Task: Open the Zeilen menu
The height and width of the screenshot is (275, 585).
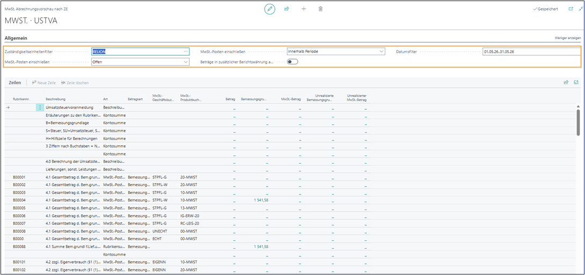Action: tap(14, 83)
